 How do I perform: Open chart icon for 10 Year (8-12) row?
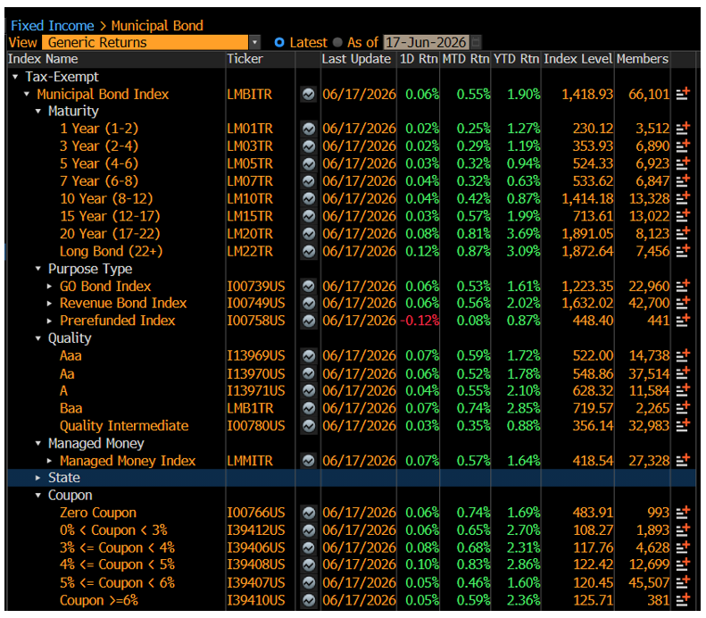309,198
